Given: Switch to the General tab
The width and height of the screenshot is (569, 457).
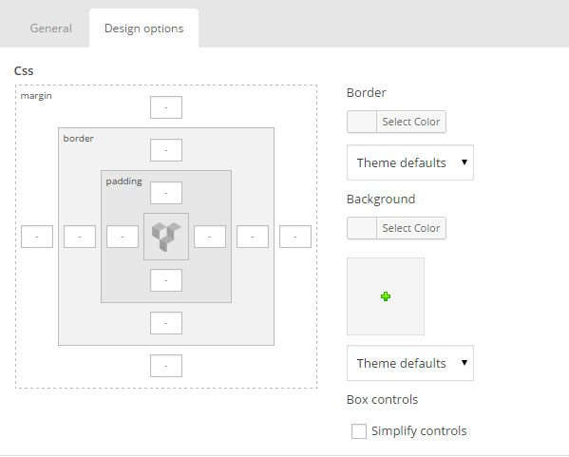Looking at the screenshot, I should tap(50, 29).
